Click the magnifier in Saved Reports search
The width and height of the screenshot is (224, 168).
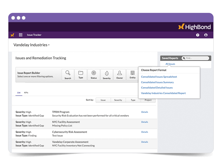184,58
